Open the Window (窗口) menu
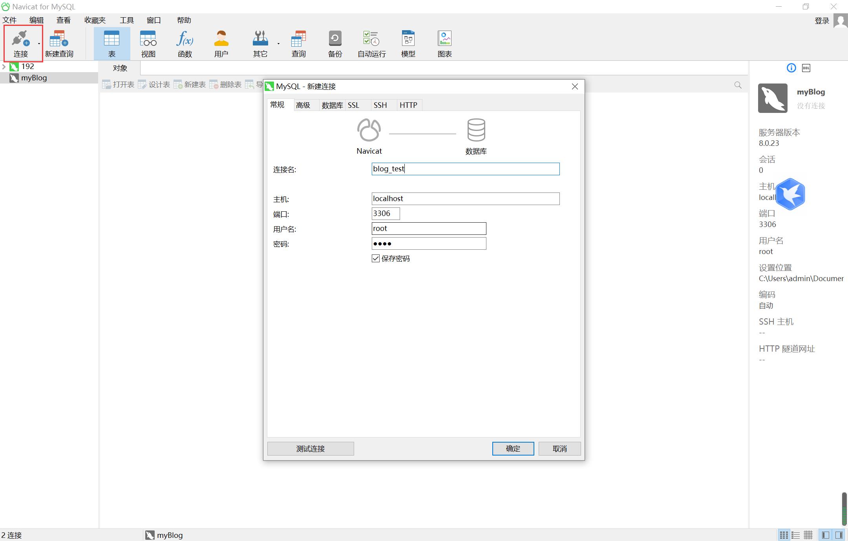The height and width of the screenshot is (541, 848). (154, 20)
